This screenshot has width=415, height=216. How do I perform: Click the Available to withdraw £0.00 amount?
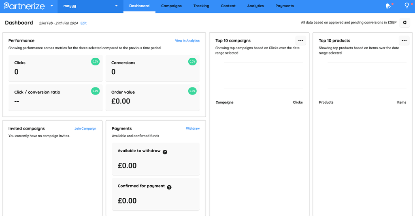point(127,166)
